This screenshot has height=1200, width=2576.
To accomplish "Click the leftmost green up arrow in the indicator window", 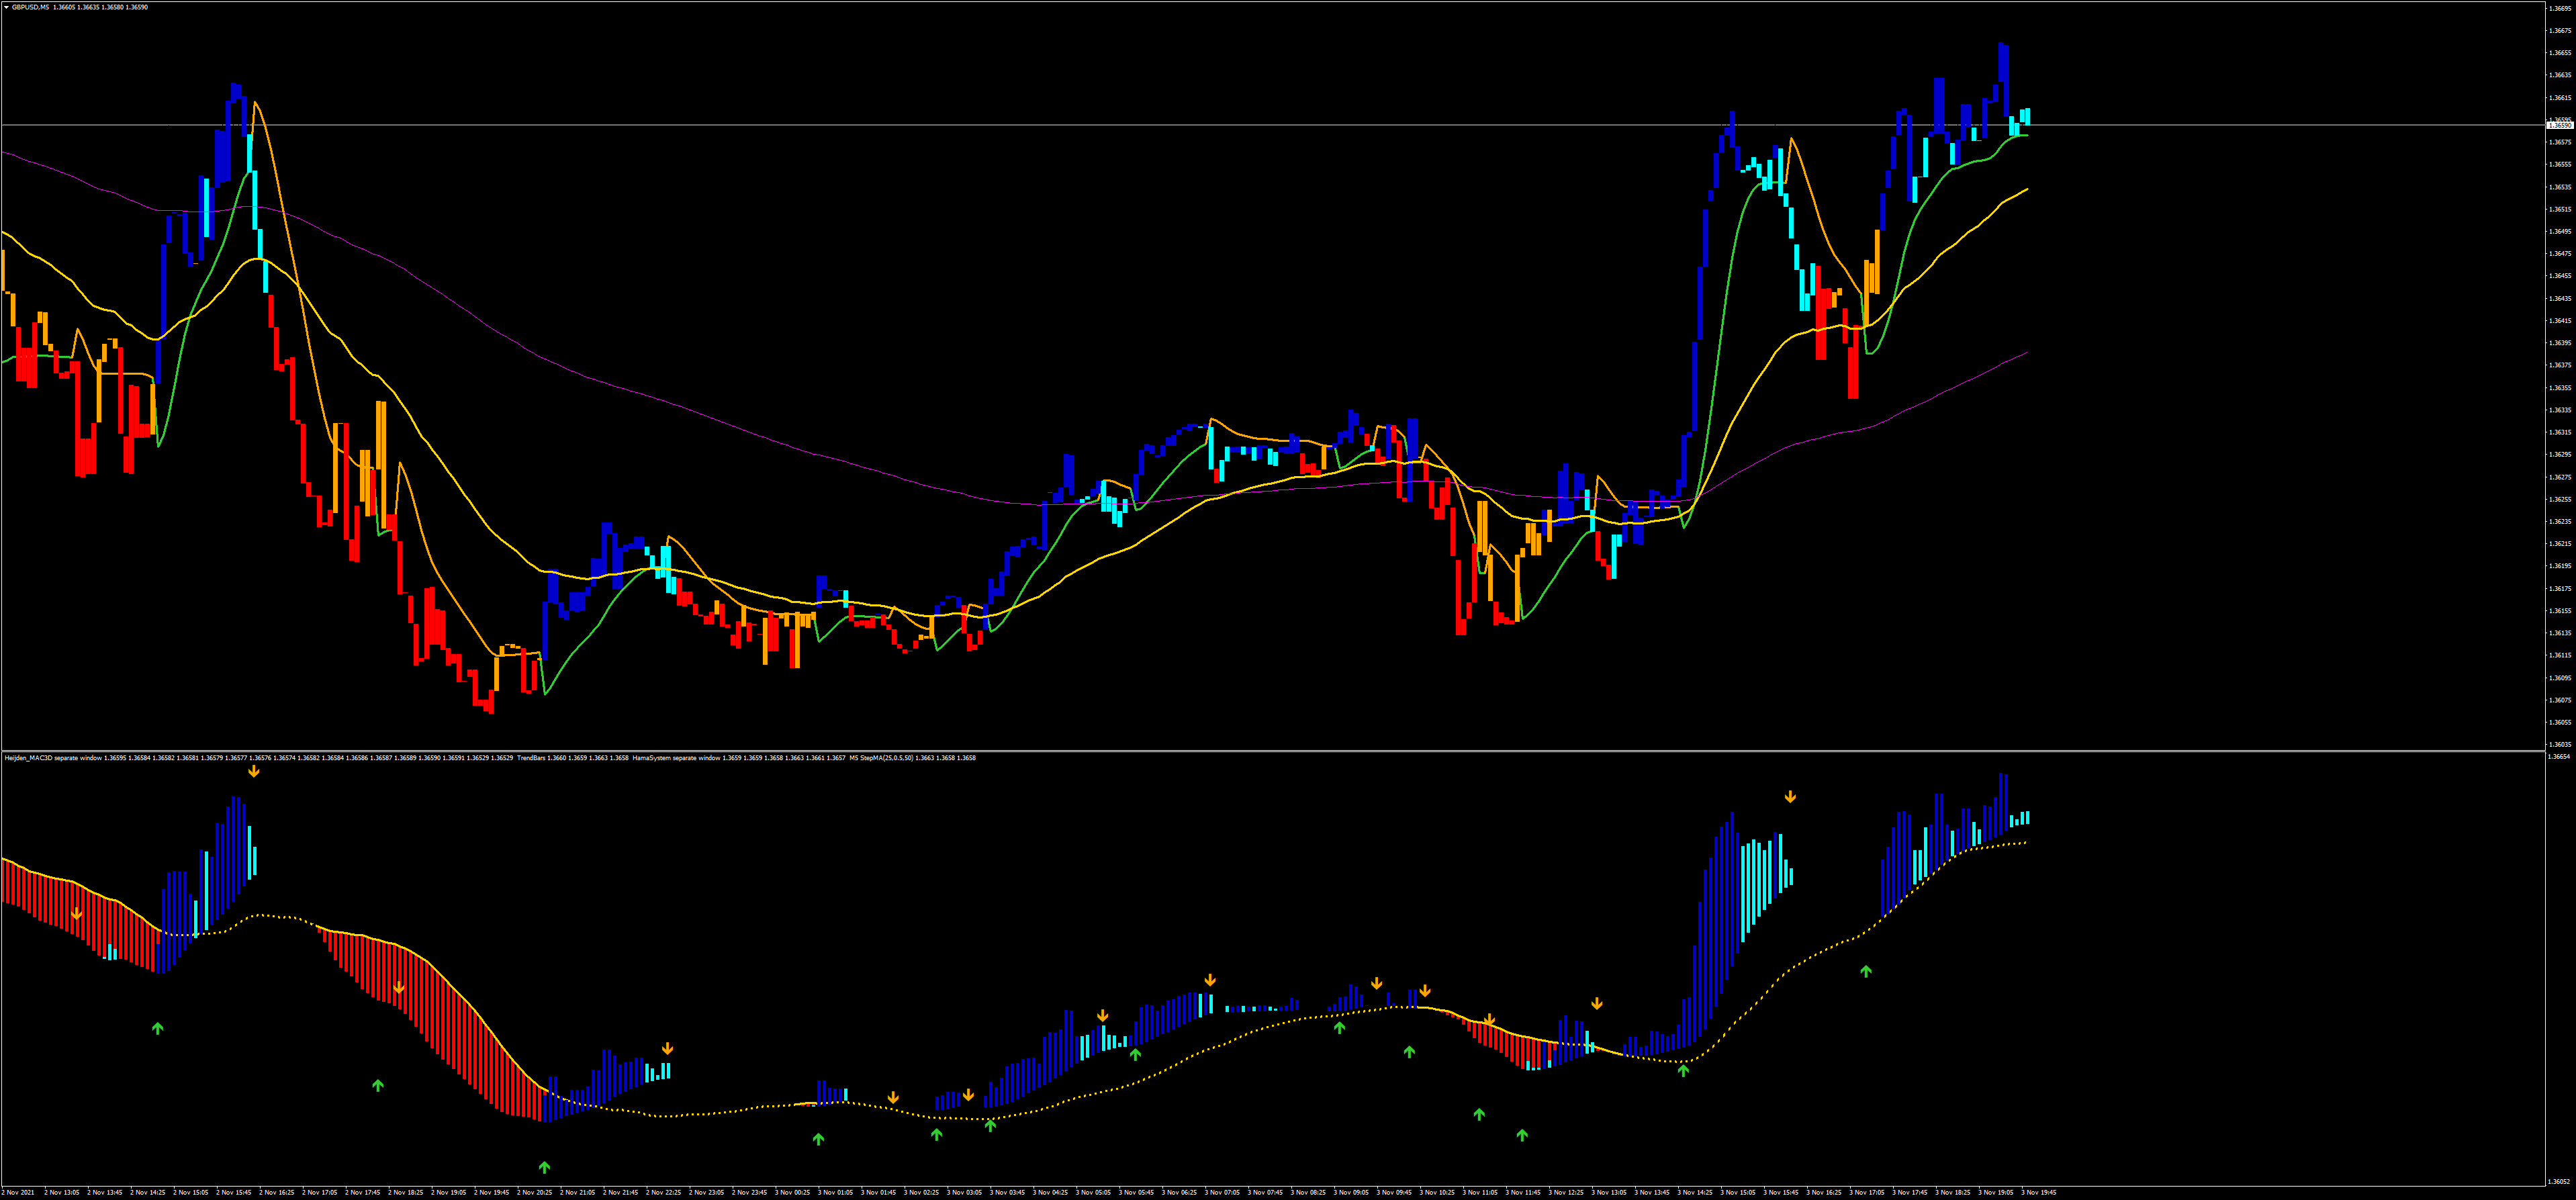I will click(157, 1028).
